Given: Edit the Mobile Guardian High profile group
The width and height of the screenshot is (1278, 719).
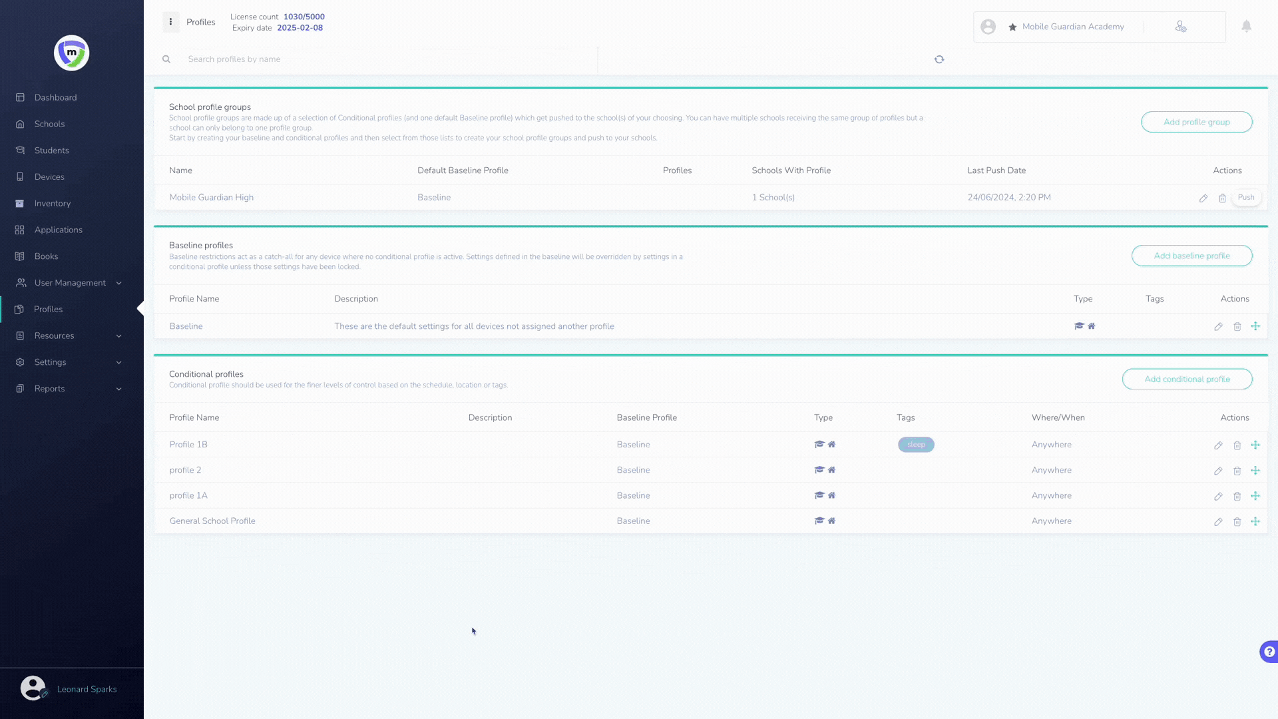Looking at the screenshot, I should coord(1203,198).
